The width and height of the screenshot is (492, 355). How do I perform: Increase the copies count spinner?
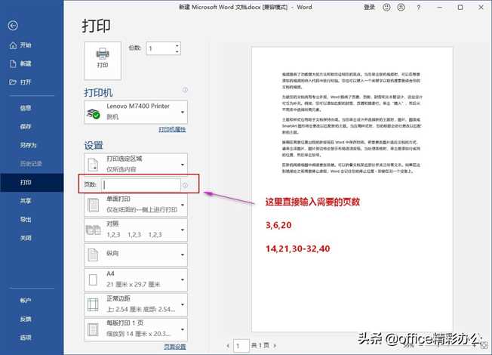coord(177,45)
